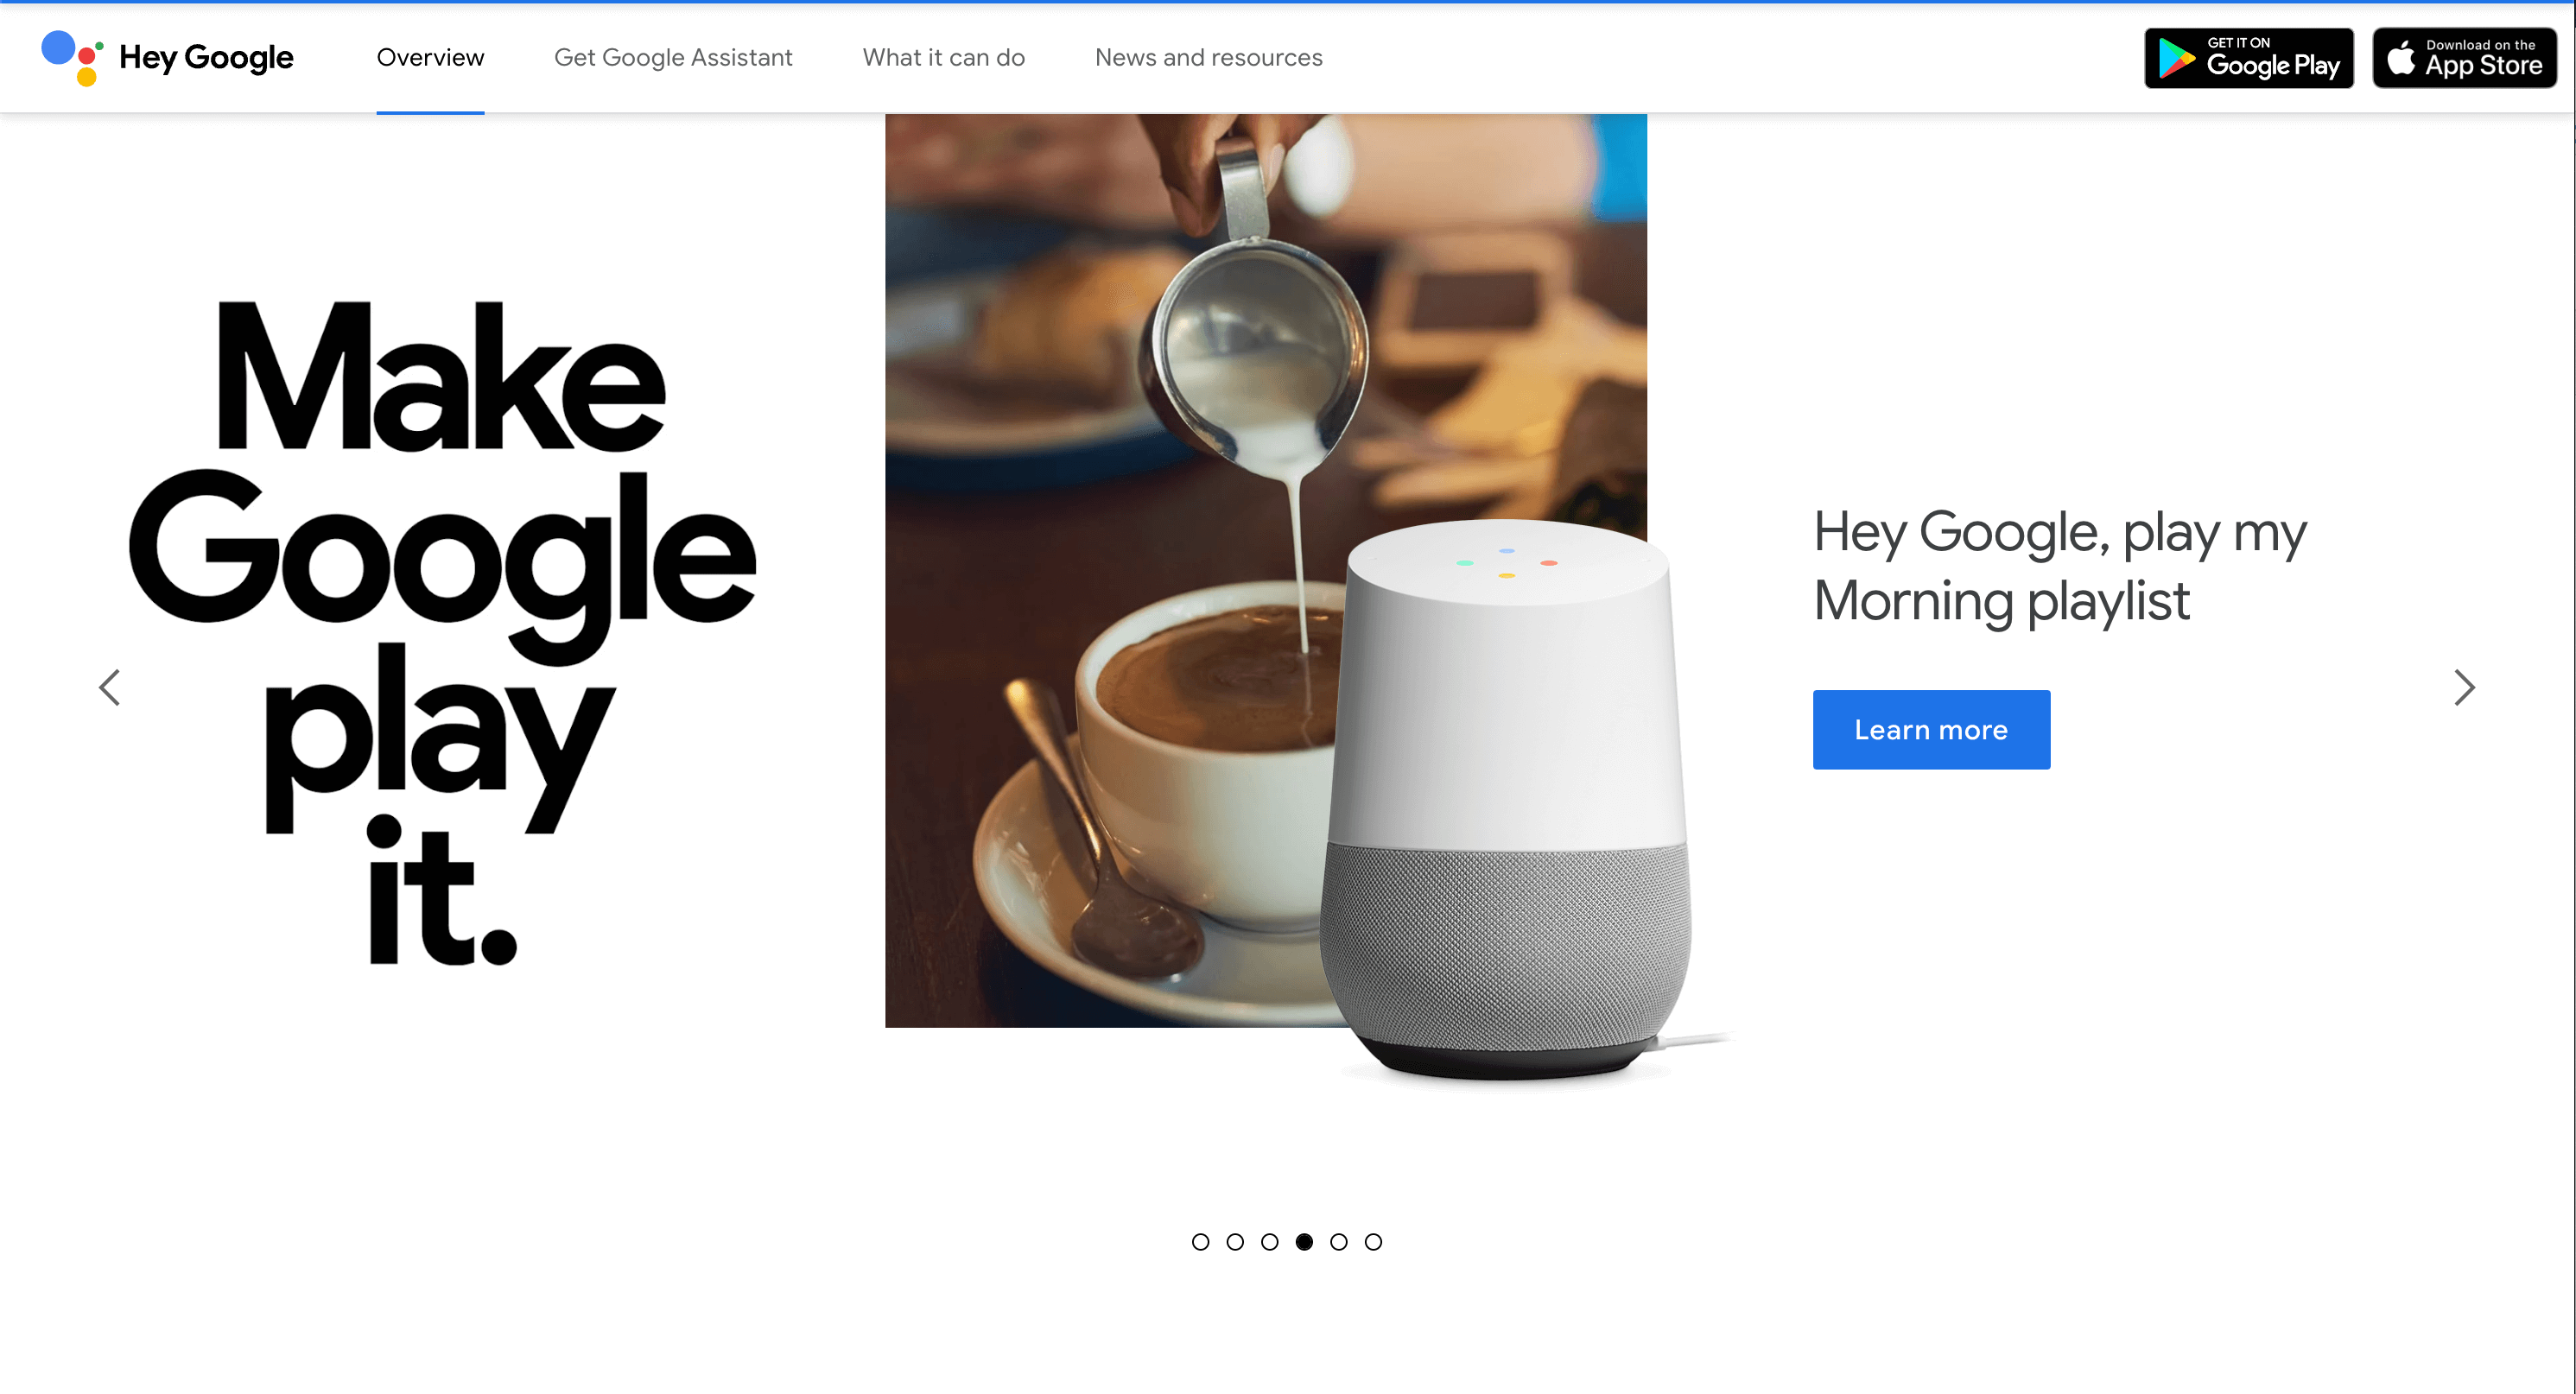Expand the What it can do menu

[944, 57]
